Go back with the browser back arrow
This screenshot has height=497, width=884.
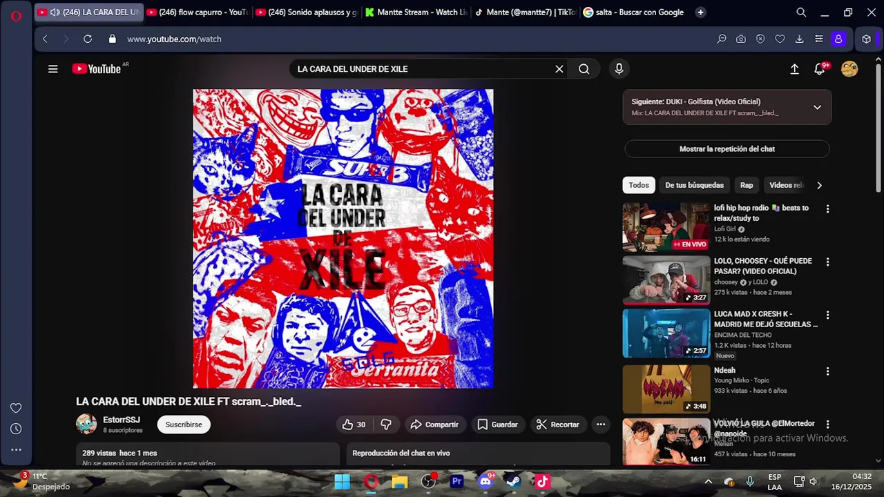45,39
